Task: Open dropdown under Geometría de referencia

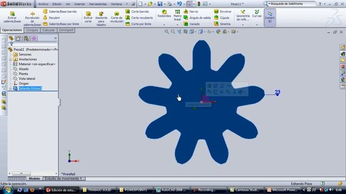Action: tap(243, 25)
